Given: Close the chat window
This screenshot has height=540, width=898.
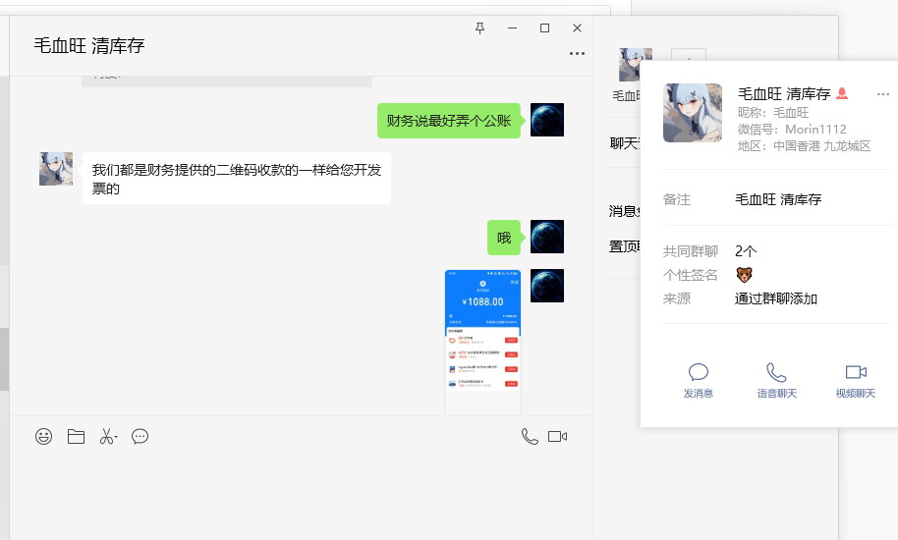Looking at the screenshot, I should [x=578, y=28].
